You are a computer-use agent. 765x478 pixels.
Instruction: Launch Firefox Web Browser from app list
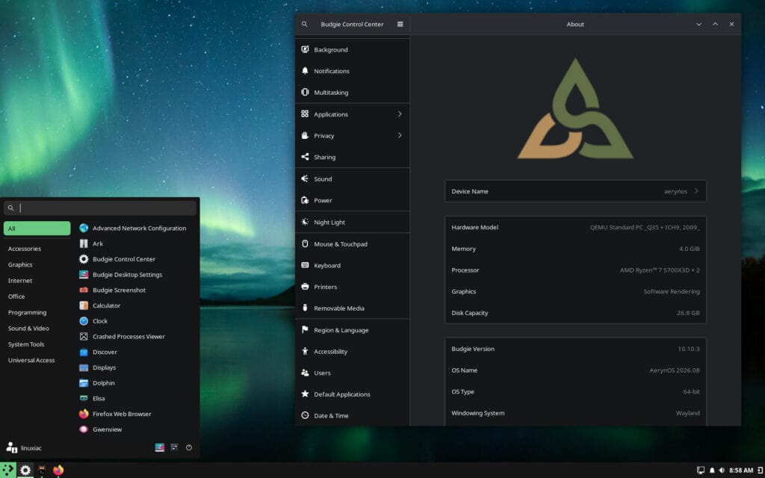(x=137, y=414)
